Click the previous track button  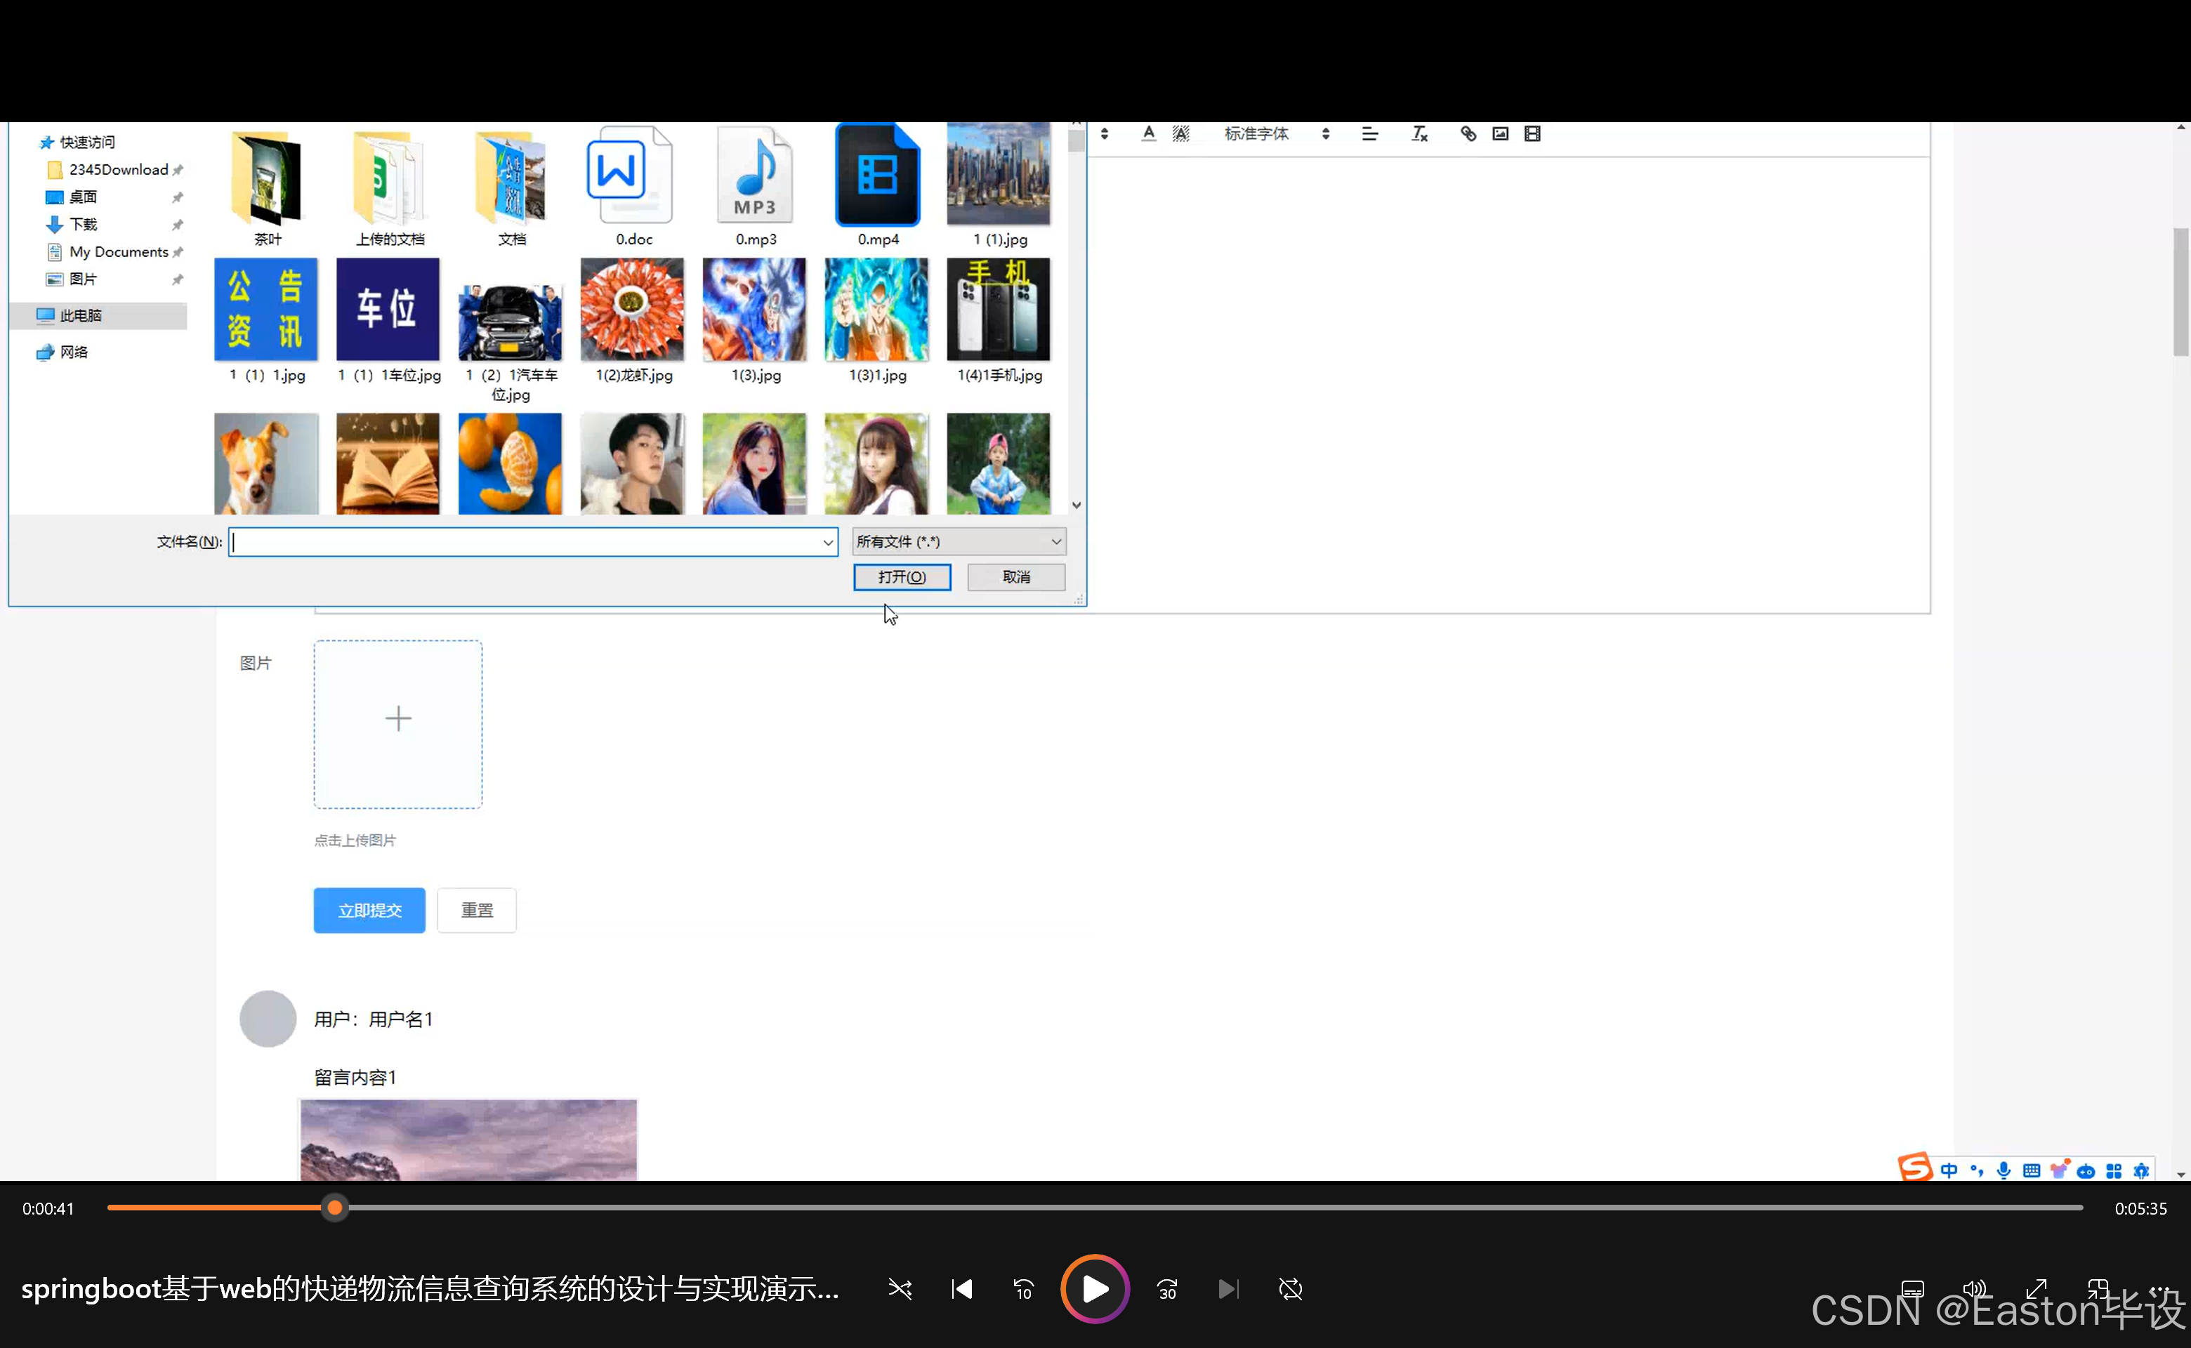pyautogui.click(x=961, y=1289)
